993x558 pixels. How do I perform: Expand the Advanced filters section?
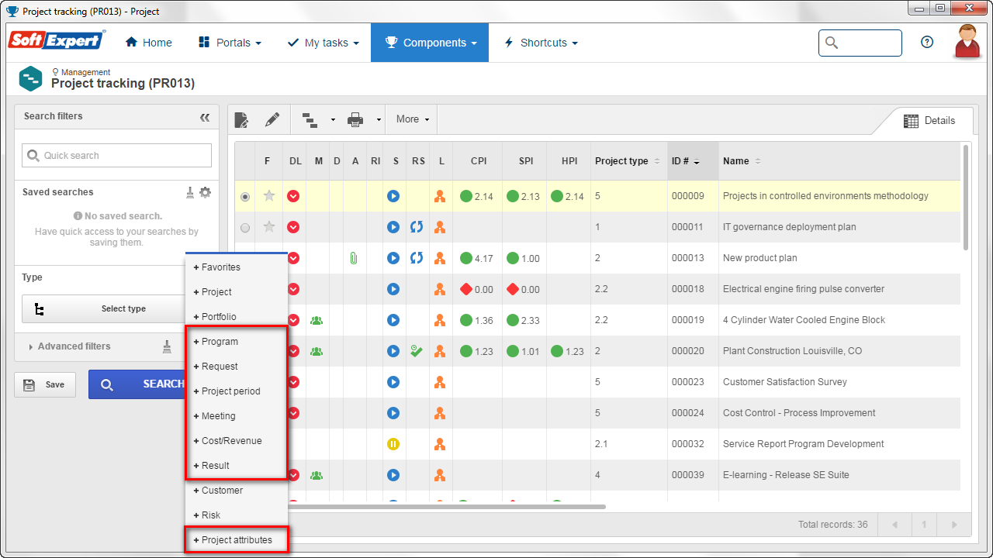[70, 346]
